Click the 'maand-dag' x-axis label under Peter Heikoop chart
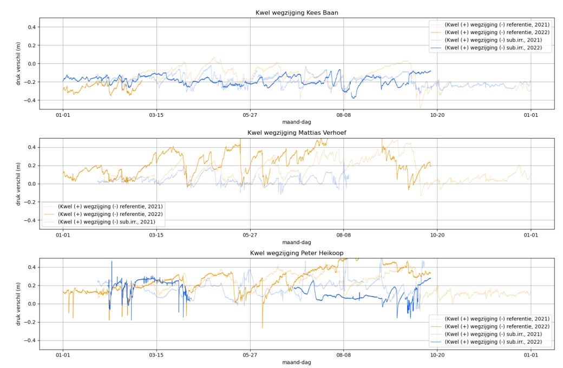This screenshot has height=368, width=563. click(297, 363)
